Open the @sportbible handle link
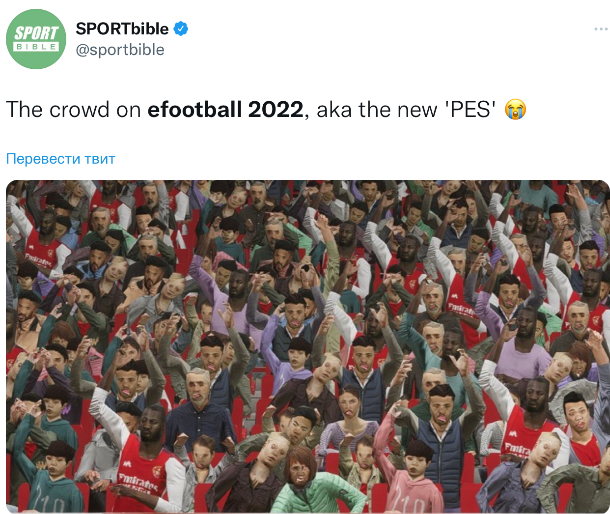Image resolution: width=610 pixels, height=514 pixels. 120,50
